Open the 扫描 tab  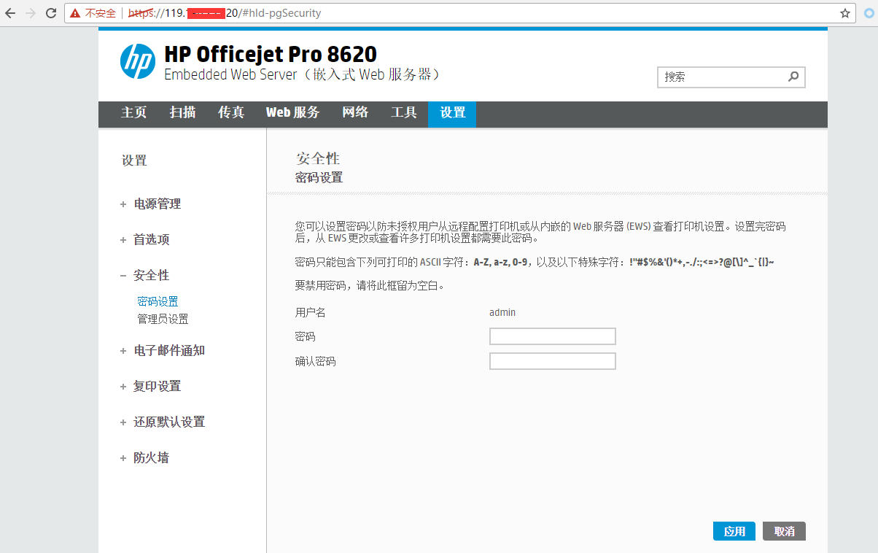[x=182, y=112]
